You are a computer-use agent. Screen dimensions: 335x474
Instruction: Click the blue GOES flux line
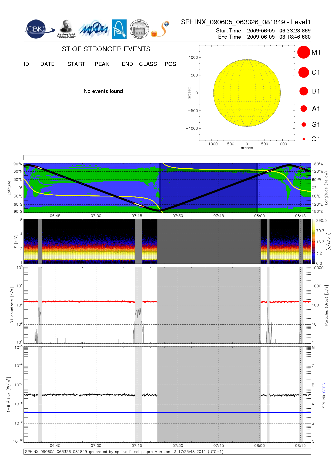coord(167,412)
